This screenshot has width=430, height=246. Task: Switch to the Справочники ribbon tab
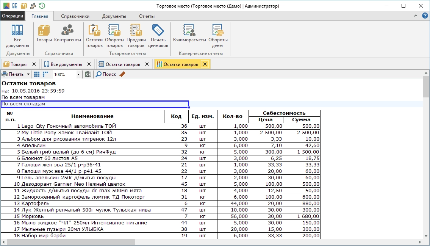(x=75, y=16)
